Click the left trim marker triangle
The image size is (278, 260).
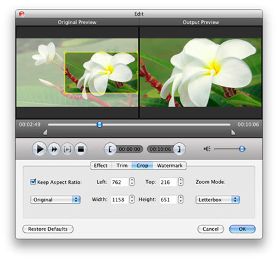[x=45, y=132]
